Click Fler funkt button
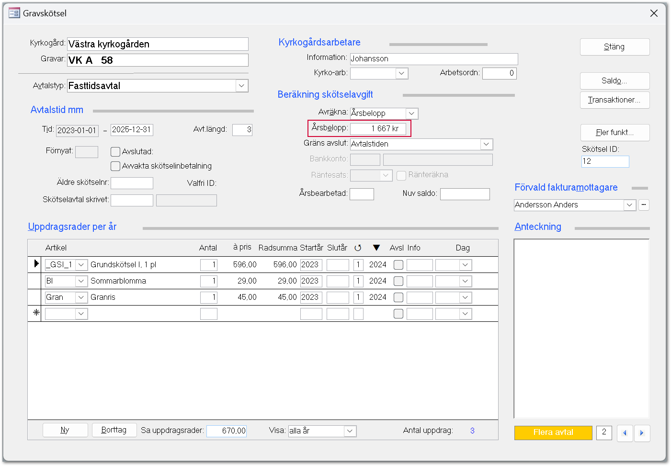This screenshot has width=671, height=466. pos(614,133)
